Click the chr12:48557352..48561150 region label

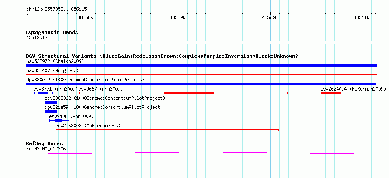coord(58,10)
